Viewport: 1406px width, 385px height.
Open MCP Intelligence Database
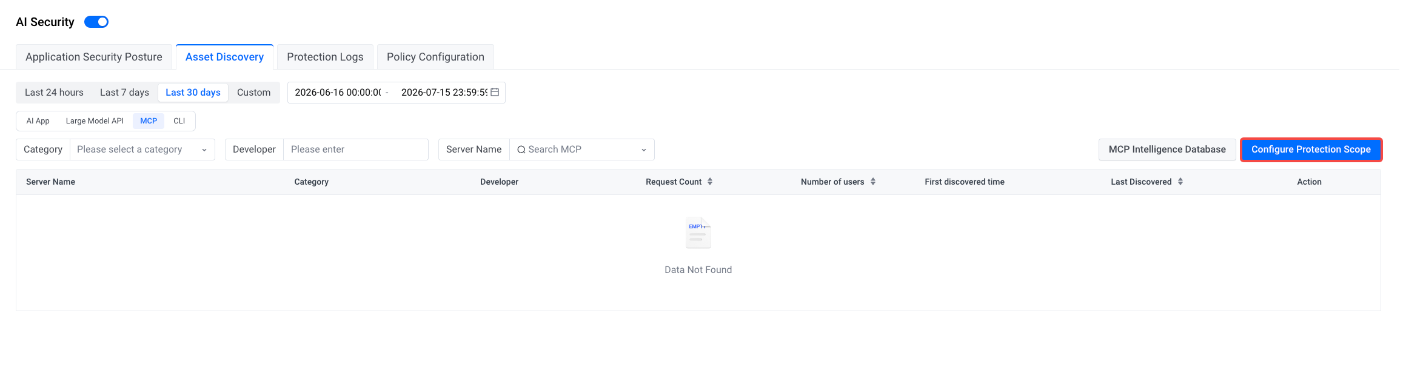1167,150
